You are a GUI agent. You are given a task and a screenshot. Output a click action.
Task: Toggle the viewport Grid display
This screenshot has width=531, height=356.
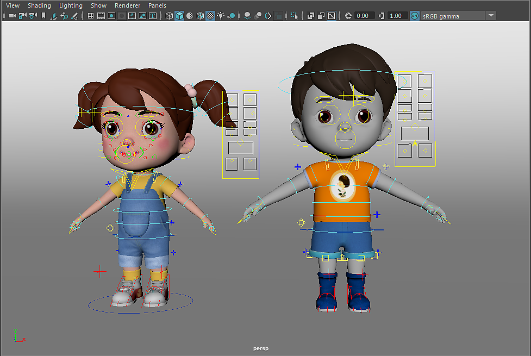[91, 16]
